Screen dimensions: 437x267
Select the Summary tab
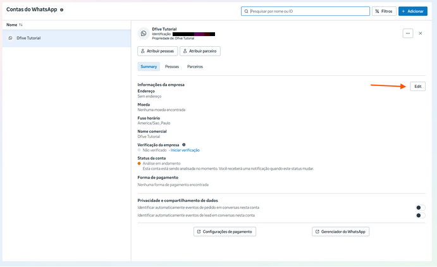point(149,66)
